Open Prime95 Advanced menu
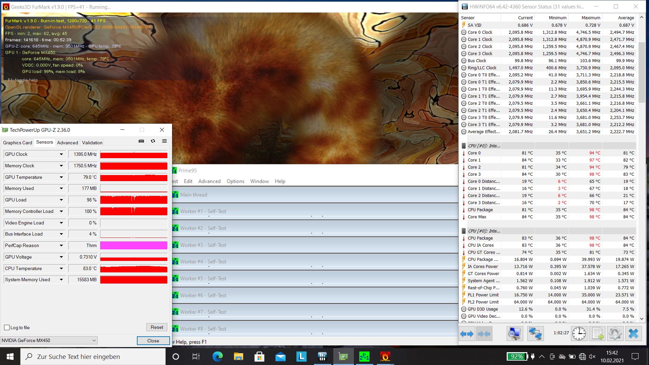Viewport: 649px width, 365px height. (x=209, y=181)
